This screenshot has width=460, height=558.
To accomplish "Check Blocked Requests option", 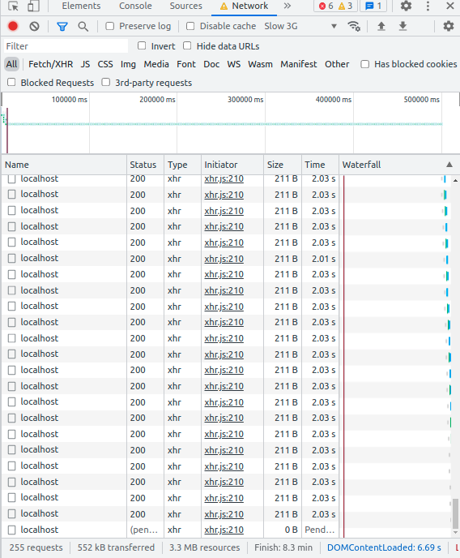I will tap(11, 83).
